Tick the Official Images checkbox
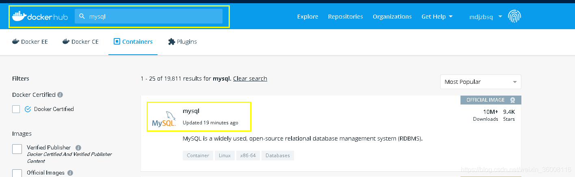The image size is (575, 177). point(17,173)
